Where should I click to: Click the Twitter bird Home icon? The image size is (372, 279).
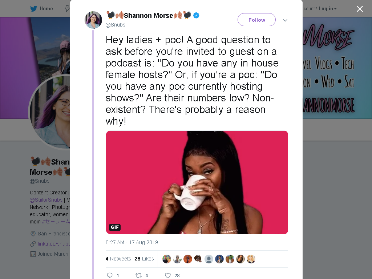34,9
